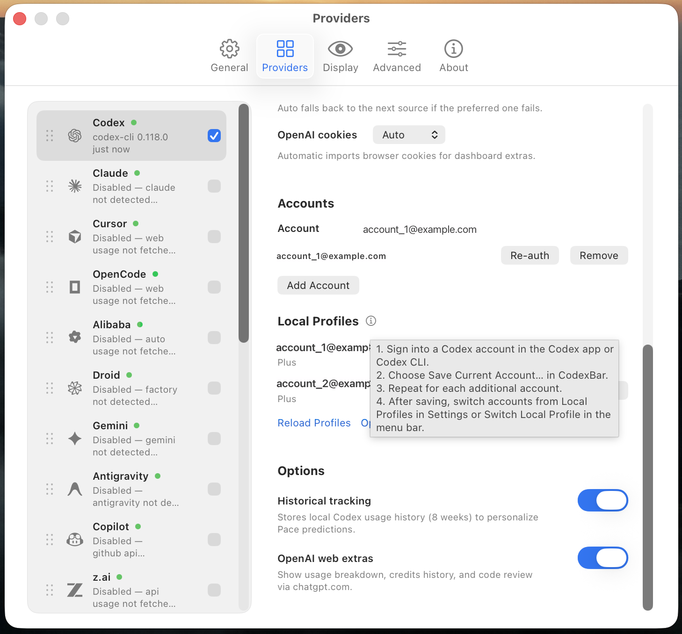Click the z.ai Z logo icon
Screen dimensions: 682x634
75,590
